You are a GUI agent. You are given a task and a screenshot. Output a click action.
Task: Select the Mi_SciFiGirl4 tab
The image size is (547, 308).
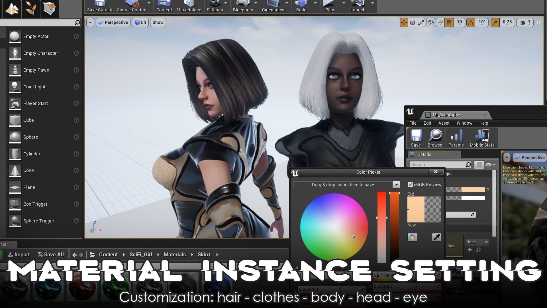(456, 115)
